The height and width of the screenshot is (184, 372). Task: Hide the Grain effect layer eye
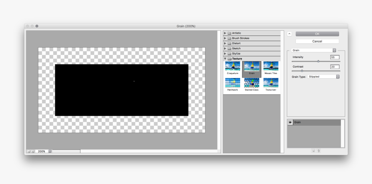(x=290, y=123)
